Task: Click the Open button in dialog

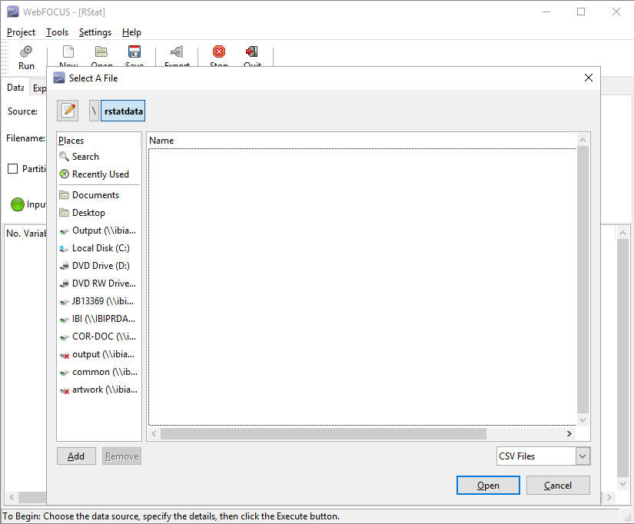Action: coord(488,485)
